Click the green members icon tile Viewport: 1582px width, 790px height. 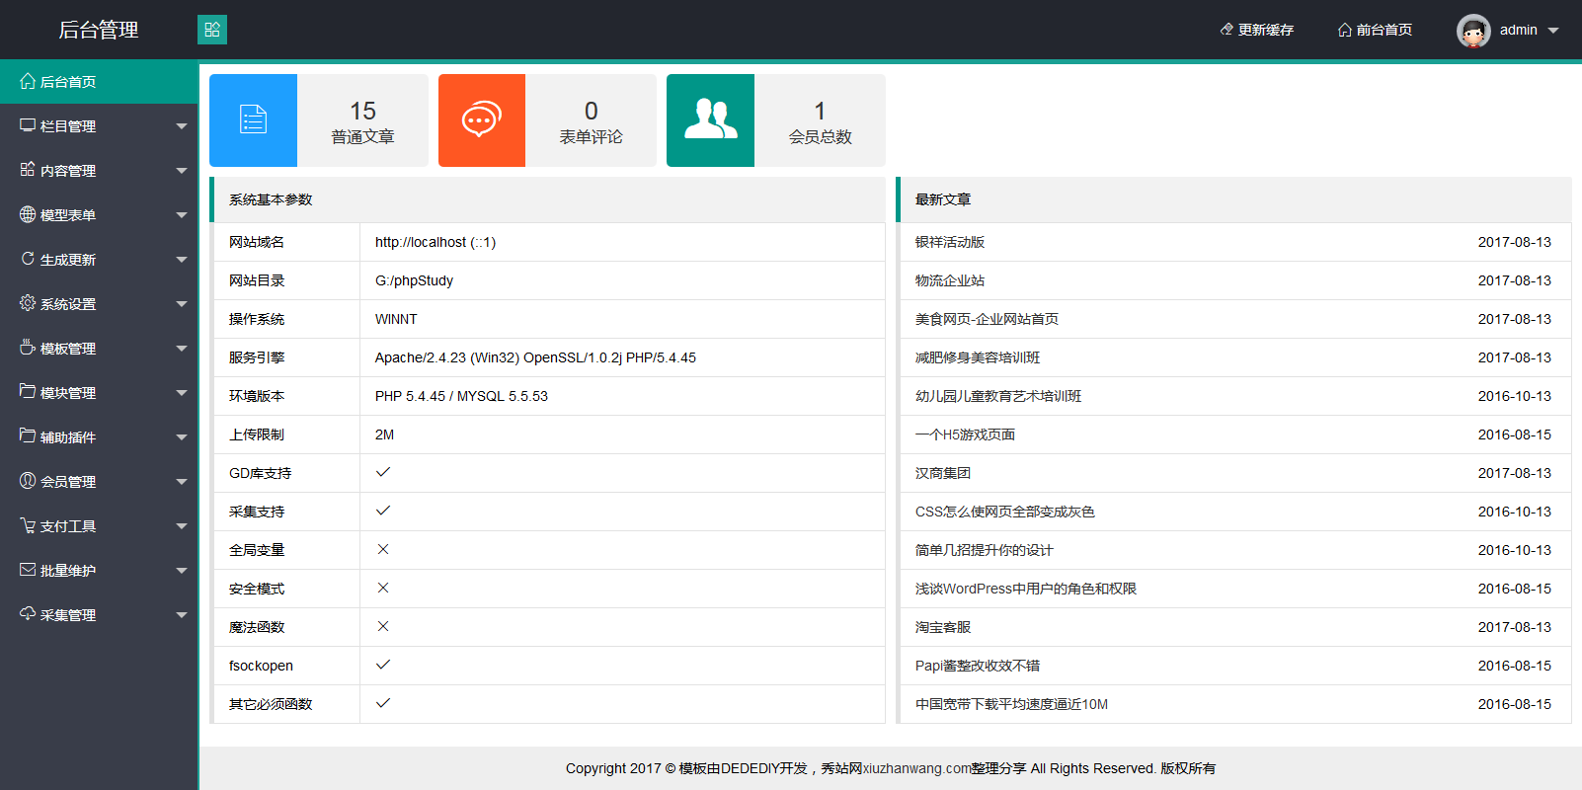(710, 120)
